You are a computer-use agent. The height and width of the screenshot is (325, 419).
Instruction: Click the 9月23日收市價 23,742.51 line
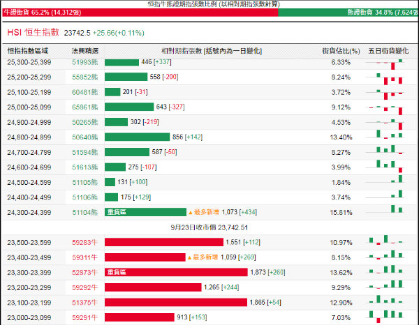(209, 227)
